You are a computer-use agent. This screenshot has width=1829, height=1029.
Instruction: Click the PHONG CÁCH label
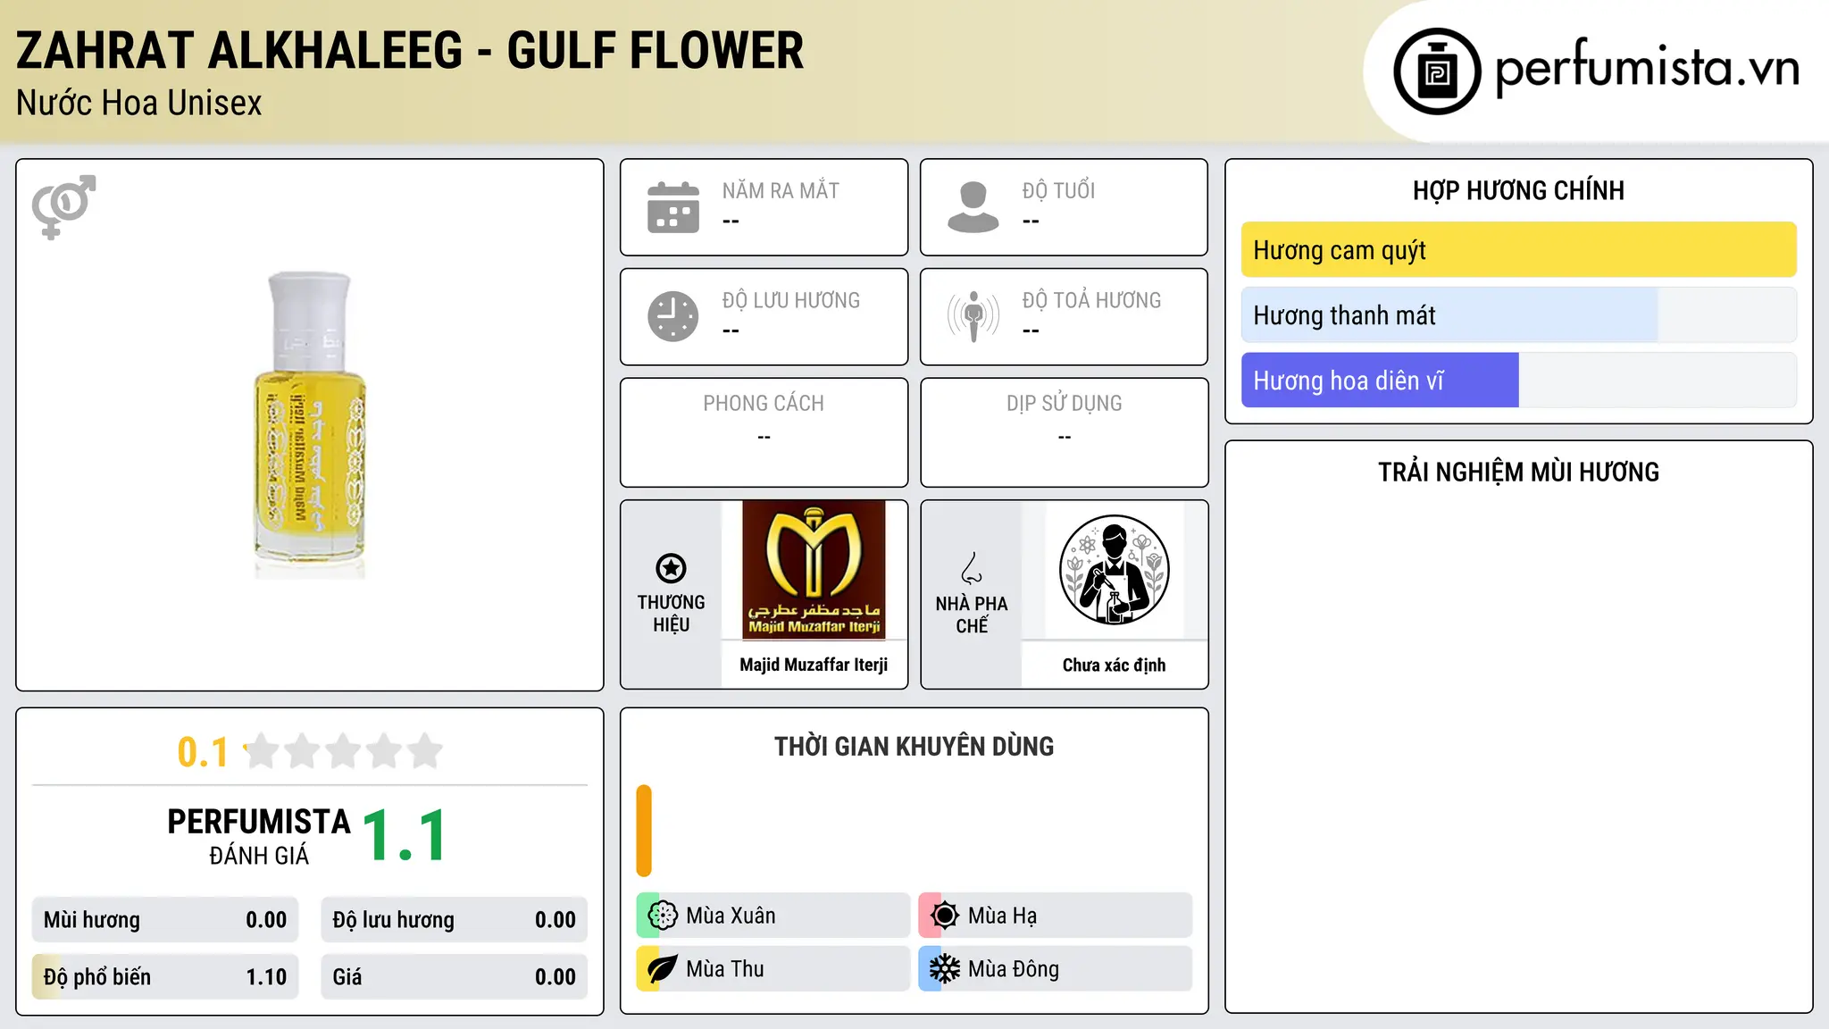pyautogui.click(x=764, y=404)
